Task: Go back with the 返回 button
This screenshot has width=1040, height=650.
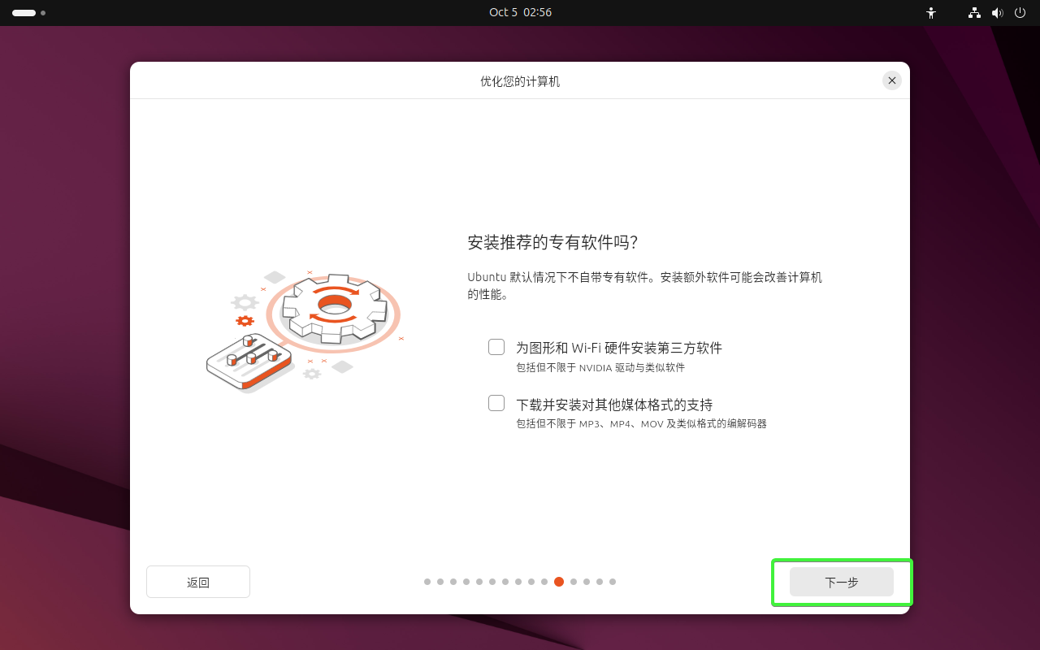Action: click(x=198, y=582)
